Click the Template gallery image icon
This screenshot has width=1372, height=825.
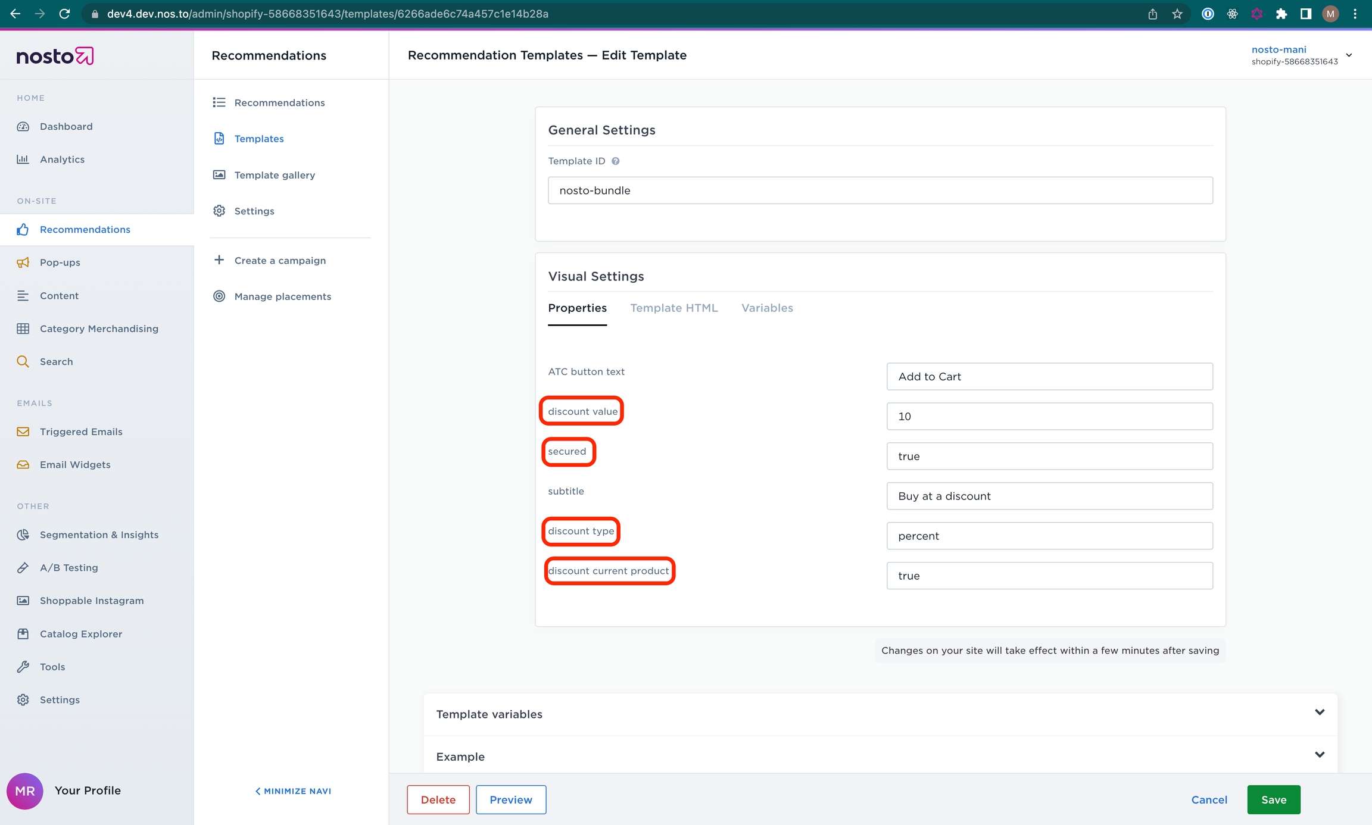pos(219,175)
